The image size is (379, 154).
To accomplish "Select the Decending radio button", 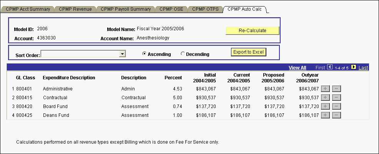I will pos(183,54).
